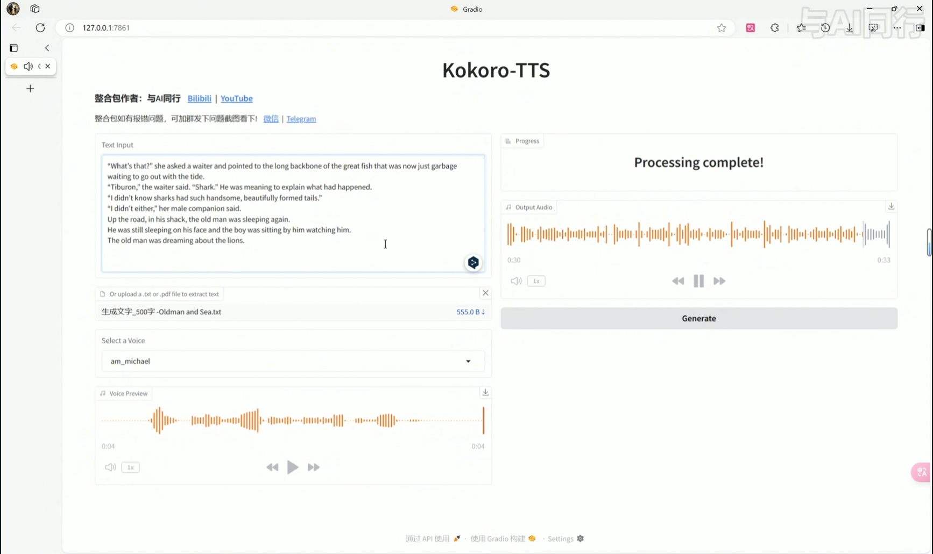This screenshot has width=933, height=554.
Task: Click inside the Text Input box
Action: coord(293,253)
